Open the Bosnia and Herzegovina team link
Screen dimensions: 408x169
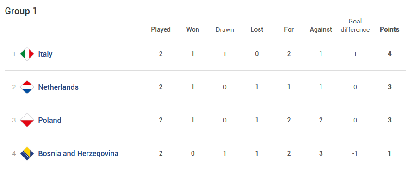78,153
